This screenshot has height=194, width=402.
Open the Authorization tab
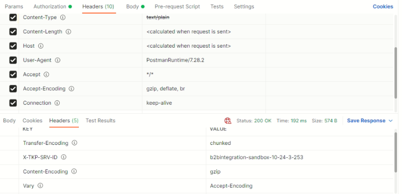53,7
